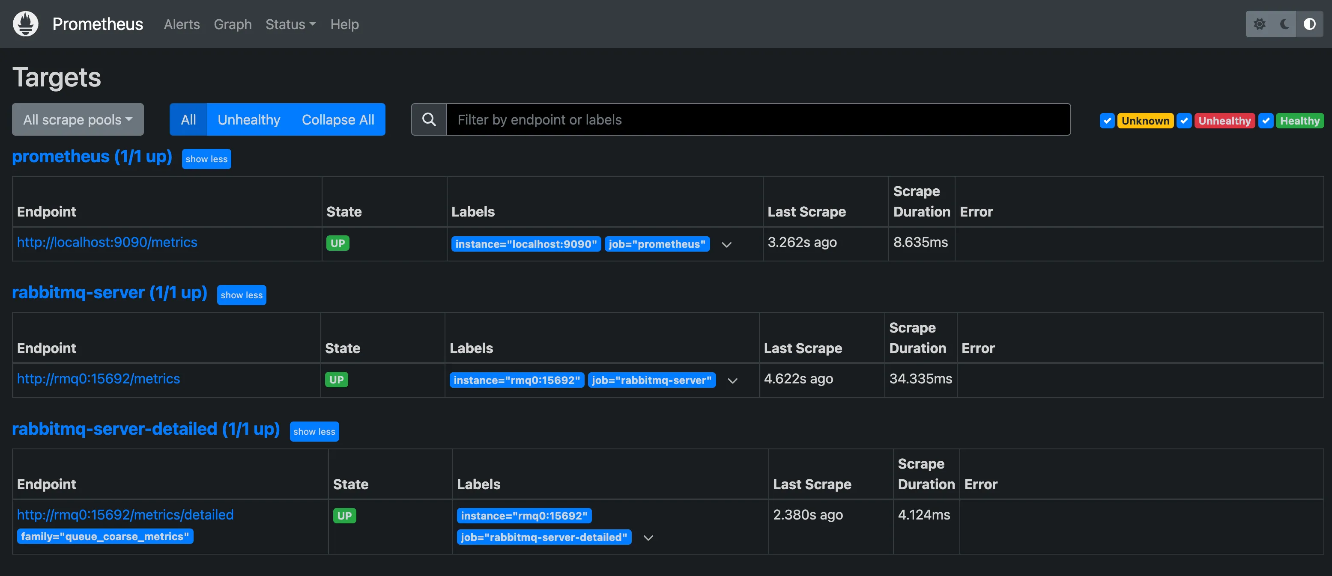
Task: Click the 4.622s ago last scrape value
Action: [x=798, y=379]
